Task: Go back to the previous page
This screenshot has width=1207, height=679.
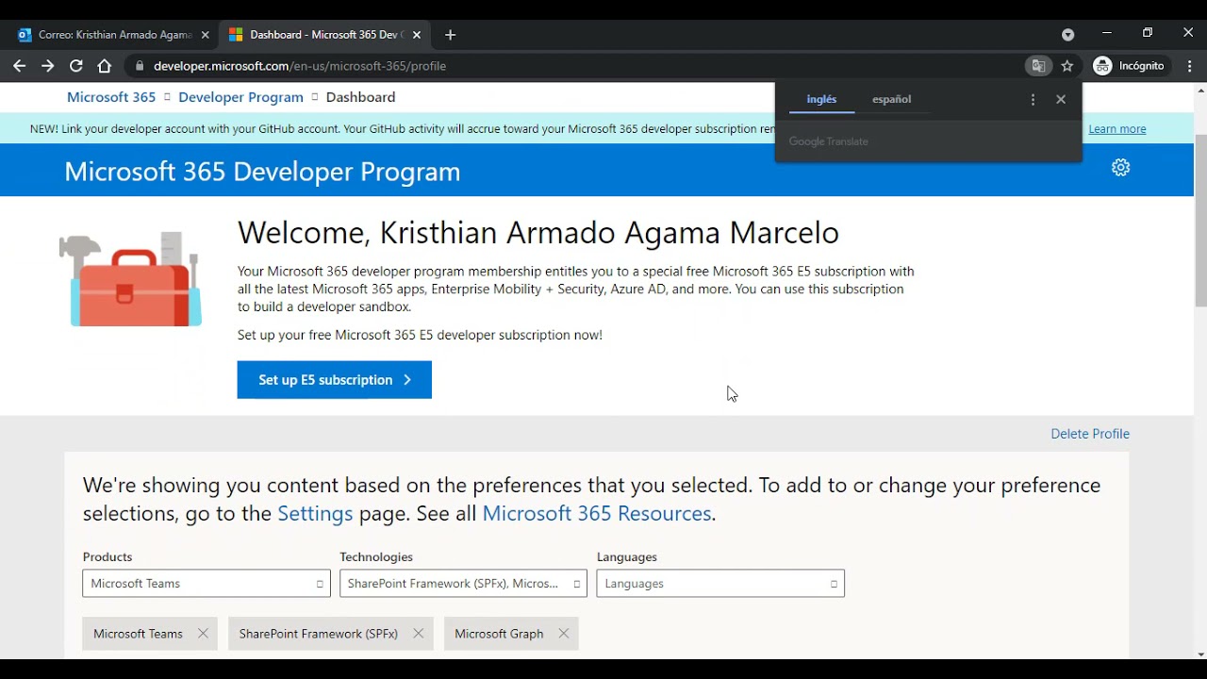Action: pos(19,66)
